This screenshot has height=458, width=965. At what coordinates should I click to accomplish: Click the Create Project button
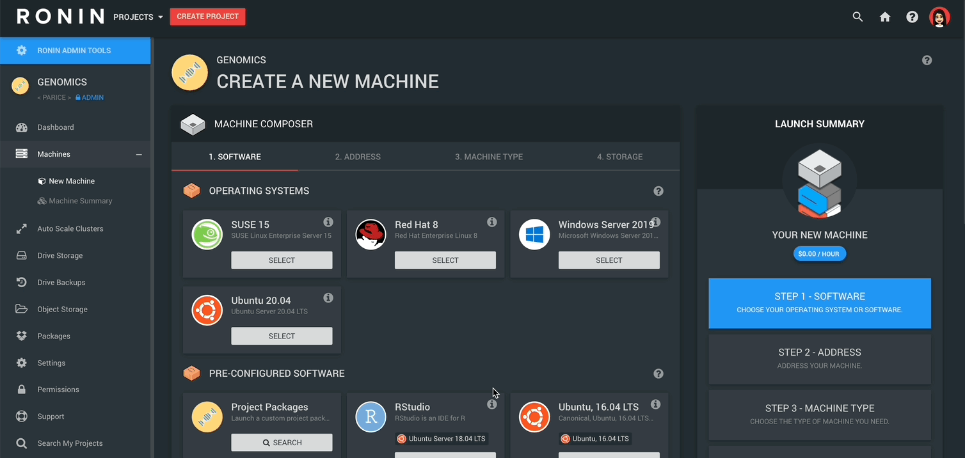click(x=207, y=17)
